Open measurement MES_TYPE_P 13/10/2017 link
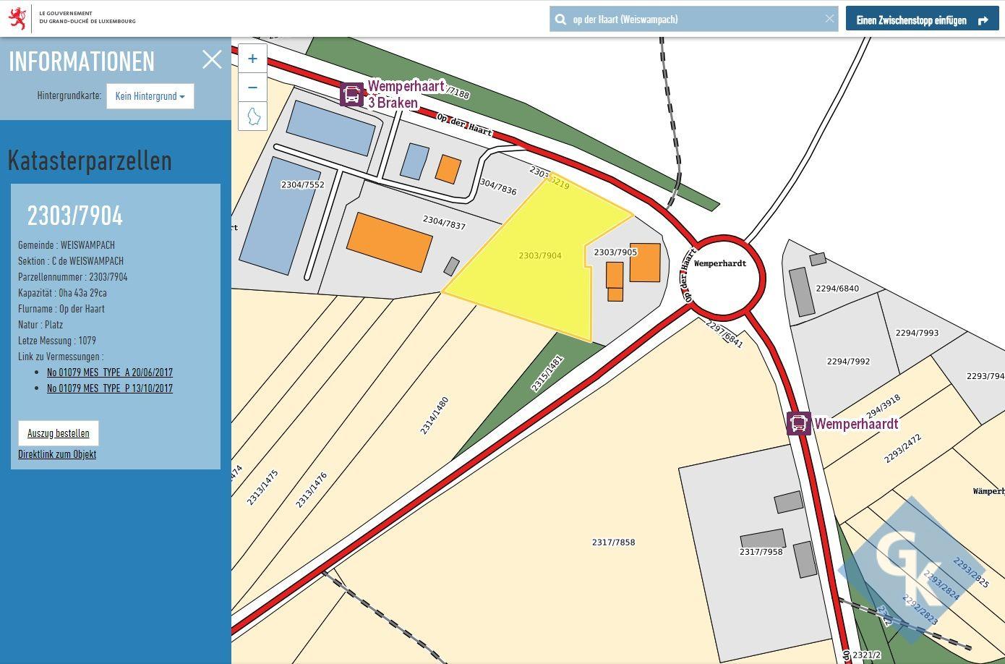Viewport: 1005px width, 664px height. [110, 388]
